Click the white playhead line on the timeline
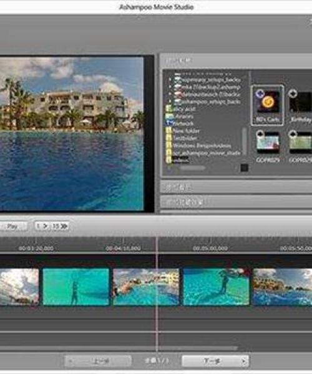Screen dimensions: 312x374 [x=157, y=294]
